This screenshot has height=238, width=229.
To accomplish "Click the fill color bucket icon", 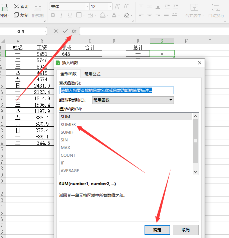I will pos(102,15).
